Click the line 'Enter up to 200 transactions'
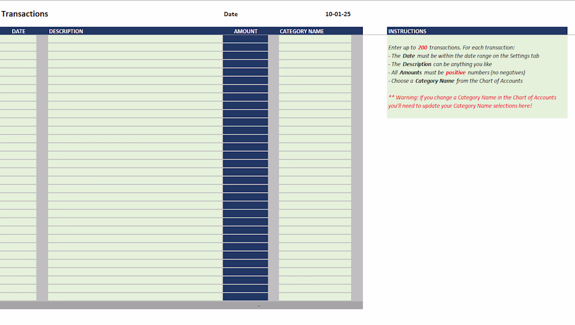This screenshot has width=575, height=325. (452, 48)
